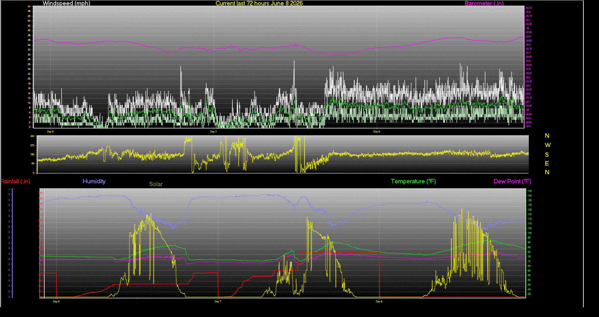This screenshot has width=599, height=317.
Task: Click the Barometer (.in) label
Action: point(484,3)
